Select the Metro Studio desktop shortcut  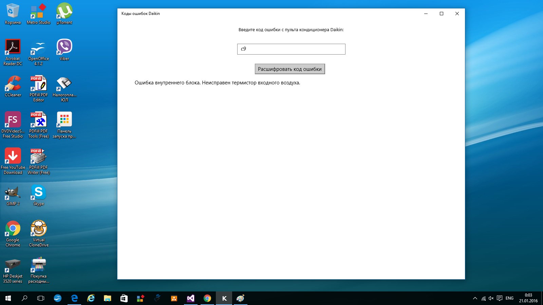click(x=38, y=14)
